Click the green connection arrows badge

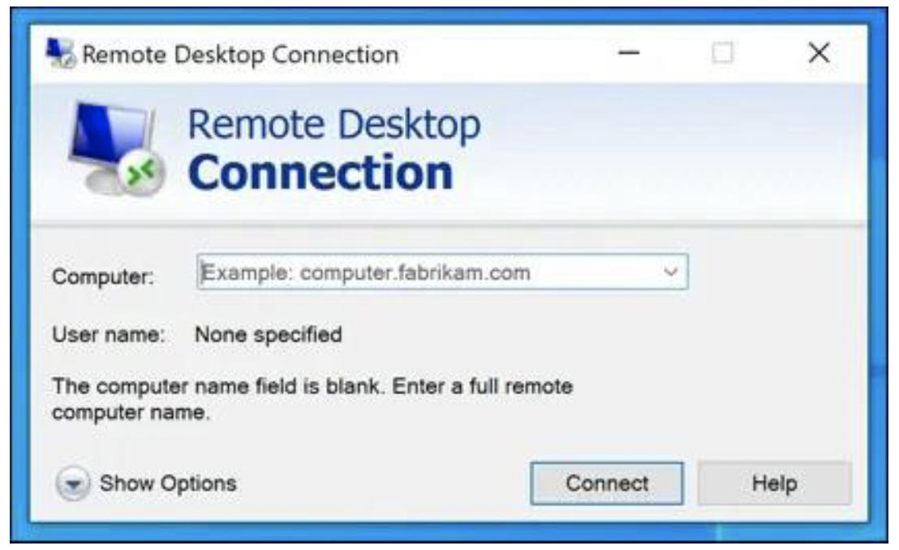tap(141, 172)
